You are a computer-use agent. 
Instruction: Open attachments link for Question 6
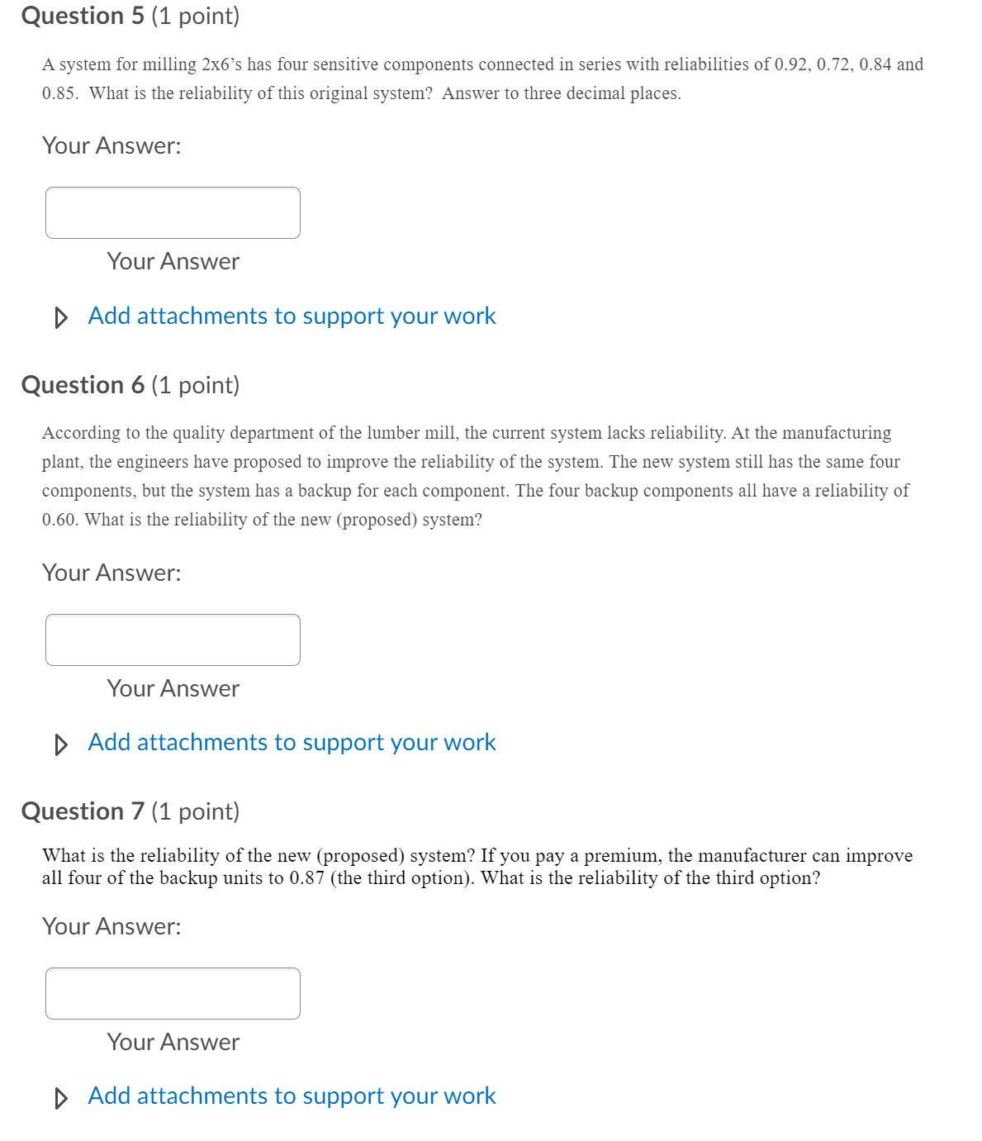tap(291, 742)
